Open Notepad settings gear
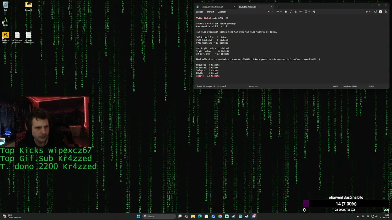This screenshot has height=220, width=392. (386, 12)
